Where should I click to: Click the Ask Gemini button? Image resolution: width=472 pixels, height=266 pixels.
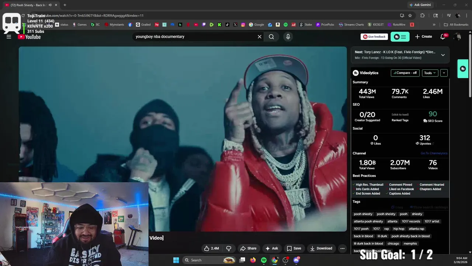(x=420, y=5)
